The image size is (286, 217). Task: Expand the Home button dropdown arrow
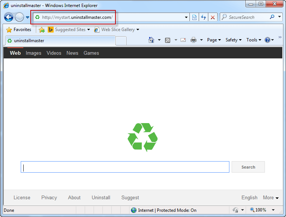coord(159,40)
